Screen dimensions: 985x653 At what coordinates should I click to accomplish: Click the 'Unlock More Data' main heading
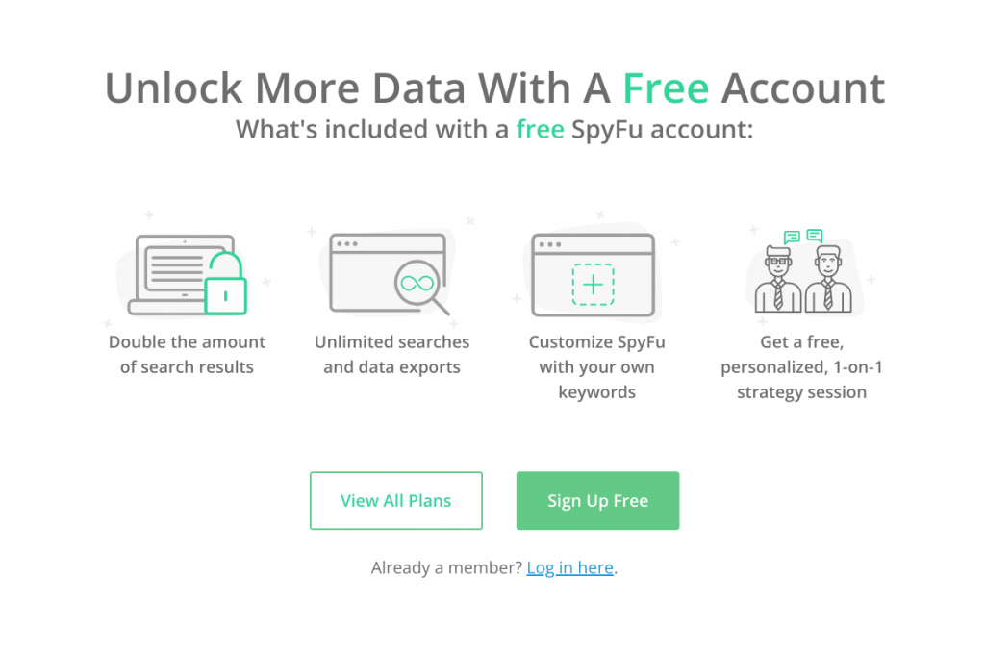495,88
